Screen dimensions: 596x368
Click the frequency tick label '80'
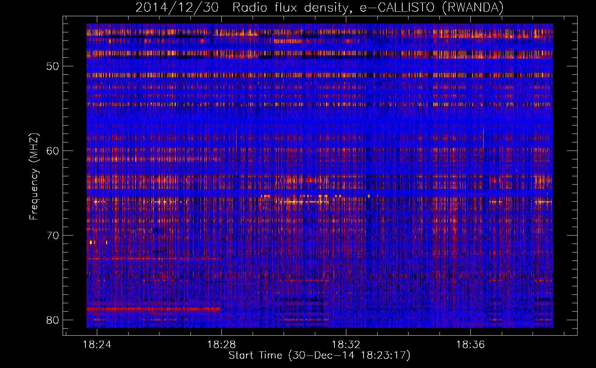[53, 320]
